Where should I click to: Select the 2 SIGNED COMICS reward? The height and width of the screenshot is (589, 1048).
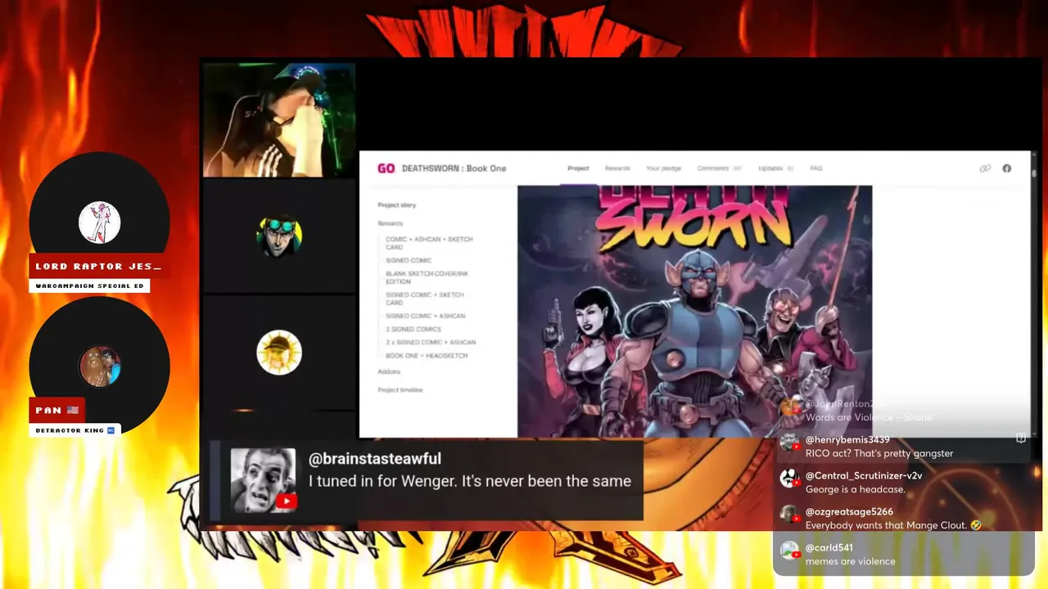coord(413,330)
